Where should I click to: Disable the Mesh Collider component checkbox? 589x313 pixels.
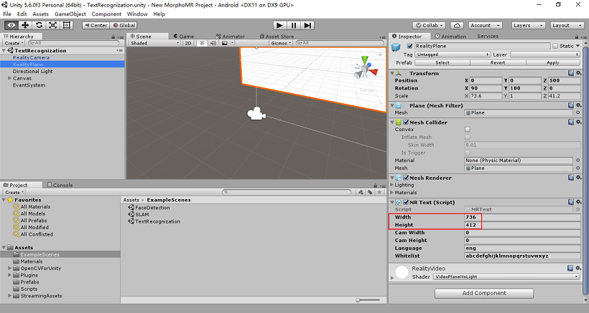(406, 122)
